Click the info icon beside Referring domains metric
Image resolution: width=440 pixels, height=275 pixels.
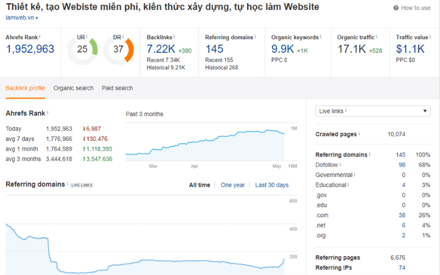coord(255,36)
